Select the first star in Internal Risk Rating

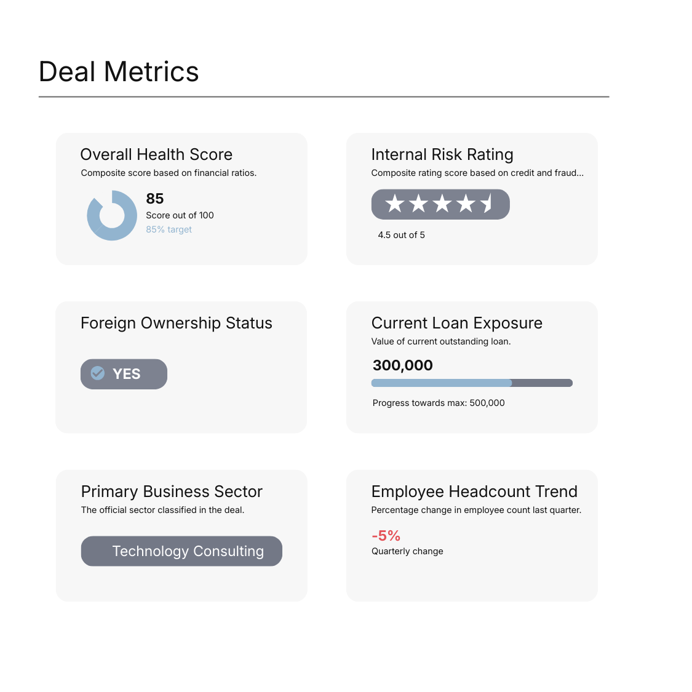394,204
